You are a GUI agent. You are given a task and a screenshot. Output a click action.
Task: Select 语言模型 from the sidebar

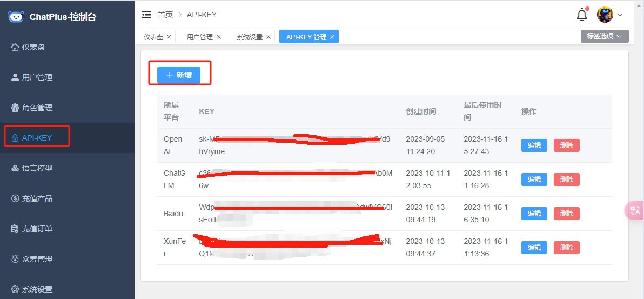[x=37, y=168]
